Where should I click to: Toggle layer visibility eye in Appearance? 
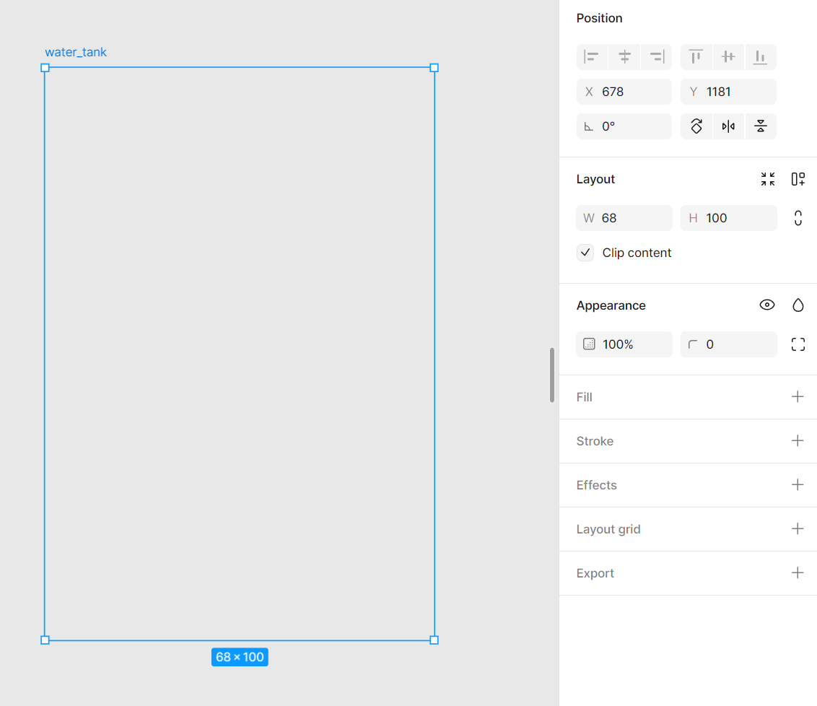(767, 305)
